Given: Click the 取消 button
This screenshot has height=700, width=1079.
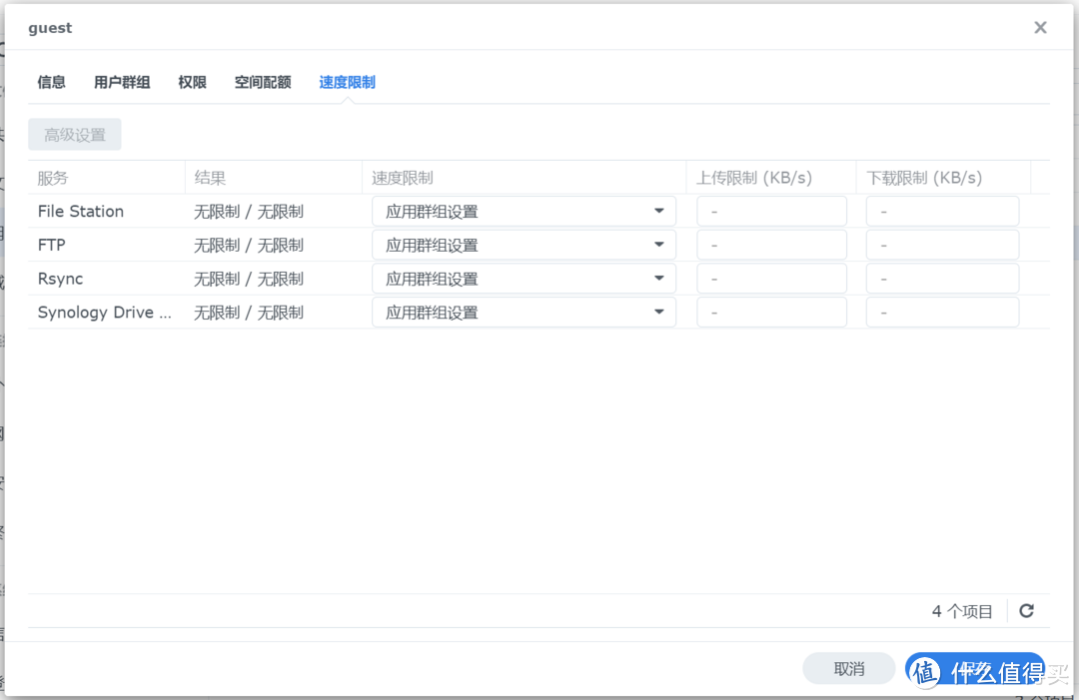Looking at the screenshot, I should (848, 668).
